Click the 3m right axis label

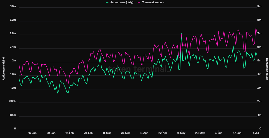(259, 88)
